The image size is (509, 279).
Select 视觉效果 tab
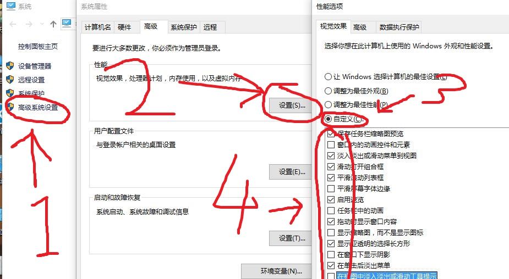[333, 26]
